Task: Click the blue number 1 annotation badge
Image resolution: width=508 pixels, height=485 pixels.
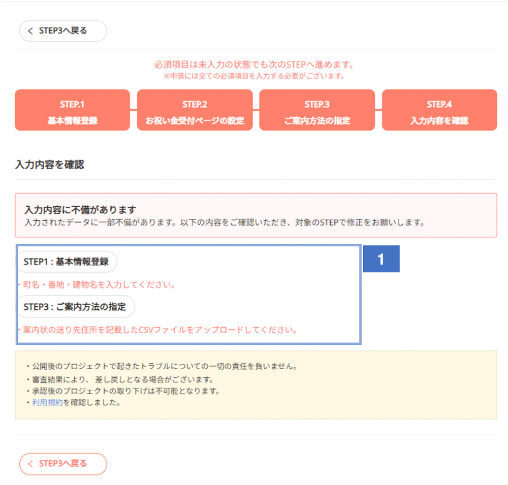Action: point(381,259)
